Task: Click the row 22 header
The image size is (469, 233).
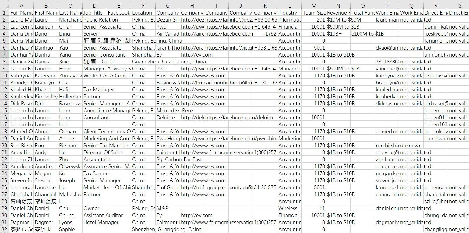Action: [5, 159]
